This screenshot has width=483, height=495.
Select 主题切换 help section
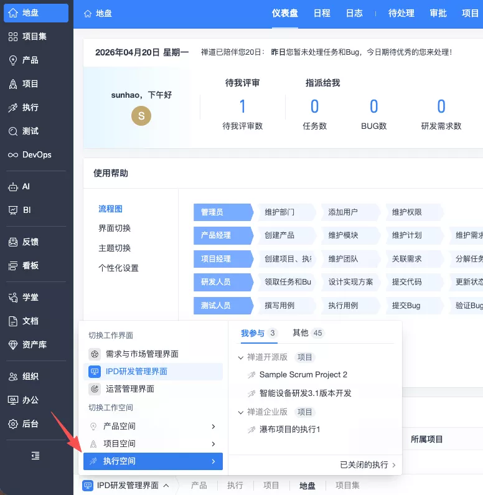[115, 248]
